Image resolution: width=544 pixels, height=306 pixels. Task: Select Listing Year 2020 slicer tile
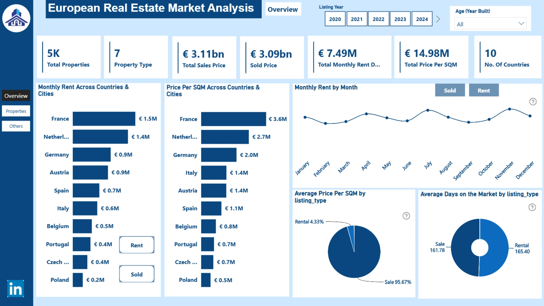[x=335, y=19]
